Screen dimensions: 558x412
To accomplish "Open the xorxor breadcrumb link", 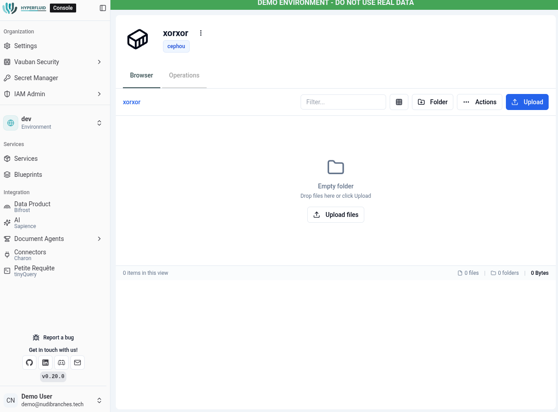I will click(x=131, y=102).
